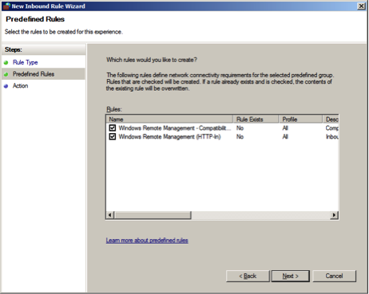Viewport: 369px width, 294px height.
Task: Click the Desc column header
Action: (x=331, y=120)
